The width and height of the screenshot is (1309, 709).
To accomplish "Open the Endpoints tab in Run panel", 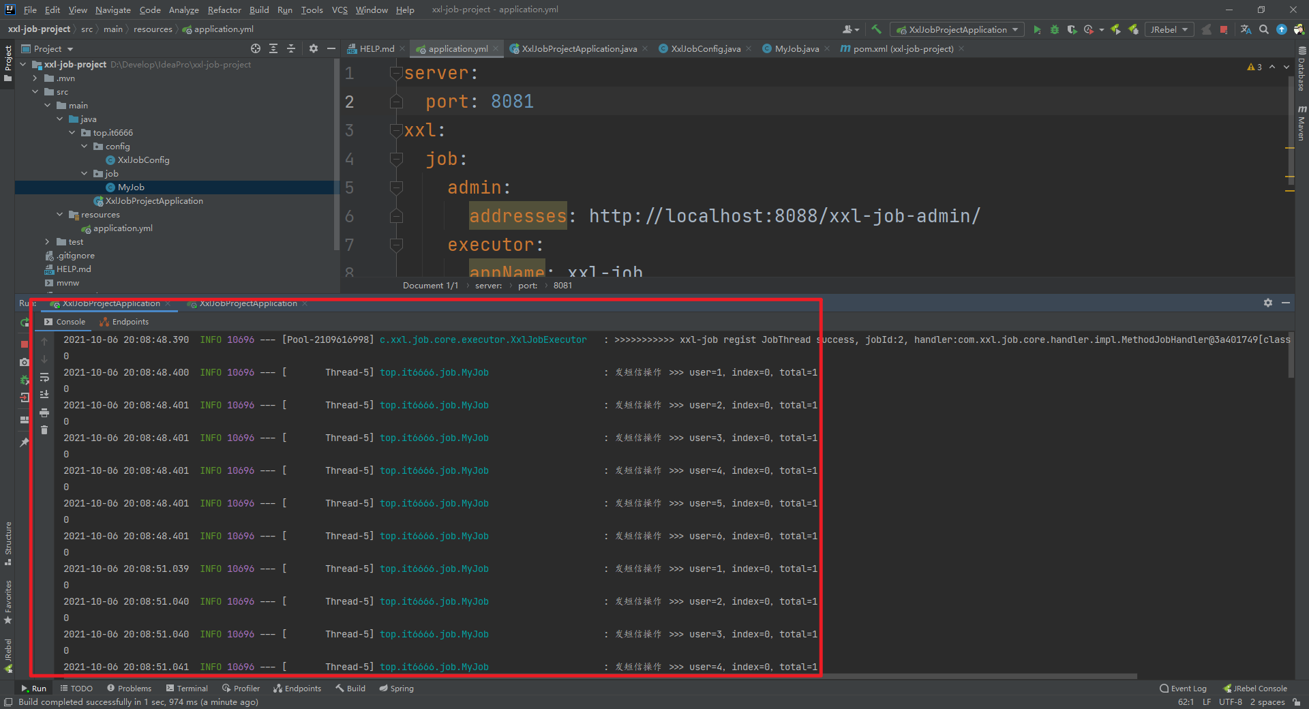I will [124, 322].
